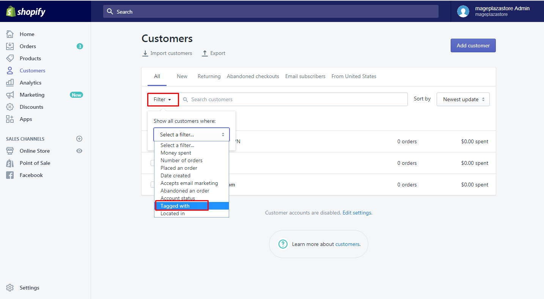The image size is (544, 299).
Task: Choose Select a filter... list option
Action: click(x=192, y=145)
